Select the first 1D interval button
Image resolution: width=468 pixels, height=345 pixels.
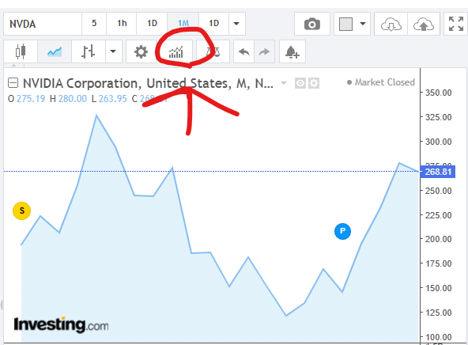coord(152,24)
